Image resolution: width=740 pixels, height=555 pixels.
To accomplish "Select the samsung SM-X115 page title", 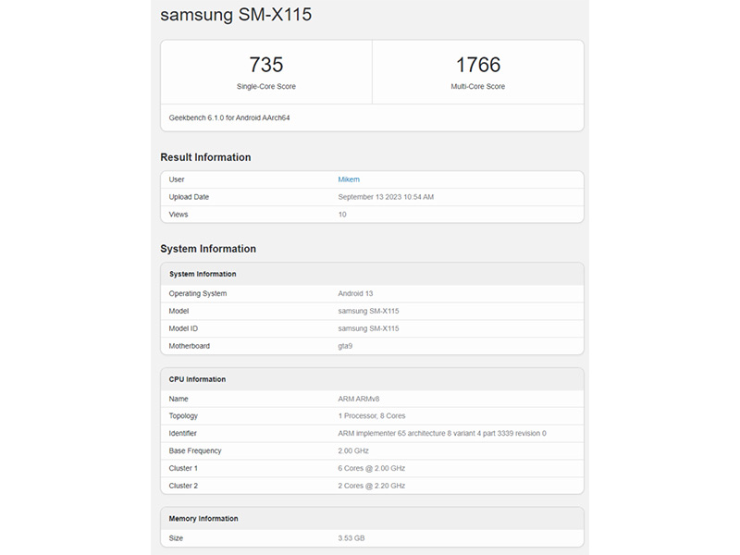I will point(236,15).
